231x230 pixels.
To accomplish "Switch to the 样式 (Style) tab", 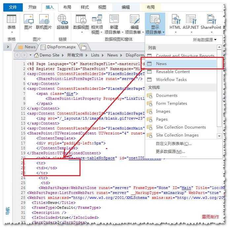I will (85, 7).
